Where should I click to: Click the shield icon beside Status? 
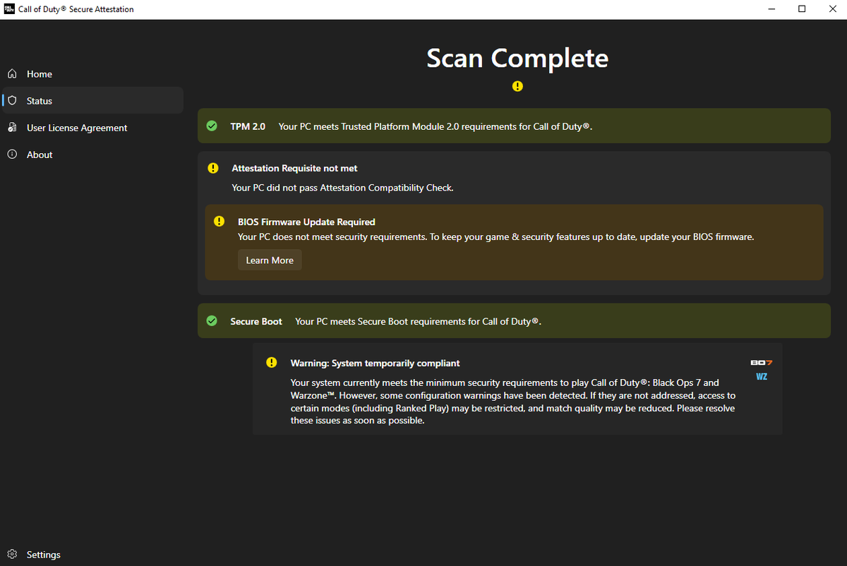(x=12, y=101)
